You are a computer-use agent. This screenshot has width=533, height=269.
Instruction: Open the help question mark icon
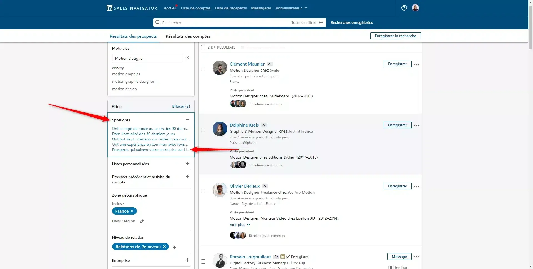[404, 8]
